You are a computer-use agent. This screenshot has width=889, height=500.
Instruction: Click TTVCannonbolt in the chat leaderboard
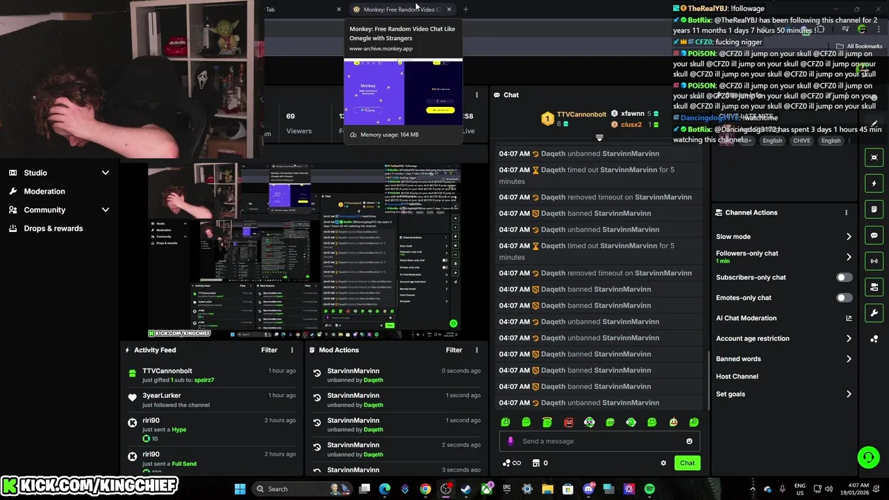coord(581,114)
